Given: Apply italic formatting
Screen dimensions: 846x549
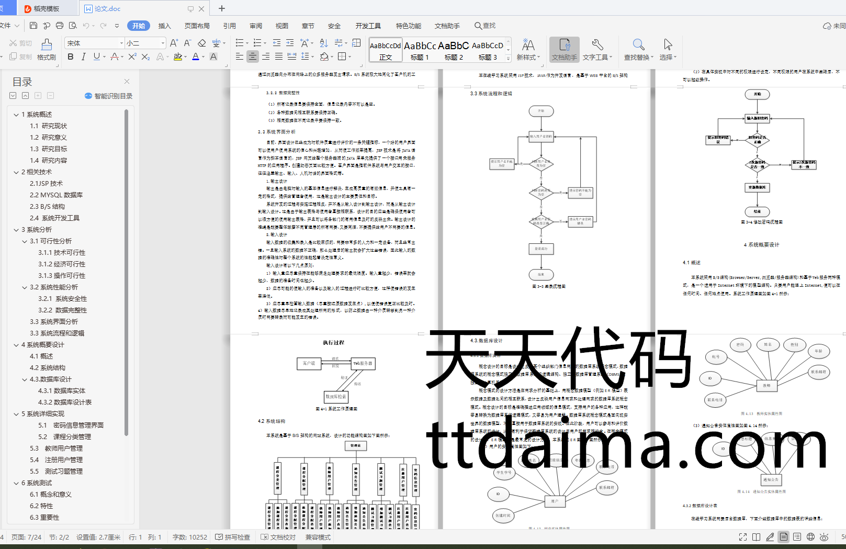Looking at the screenshot, I should click(x=83, y=57).
